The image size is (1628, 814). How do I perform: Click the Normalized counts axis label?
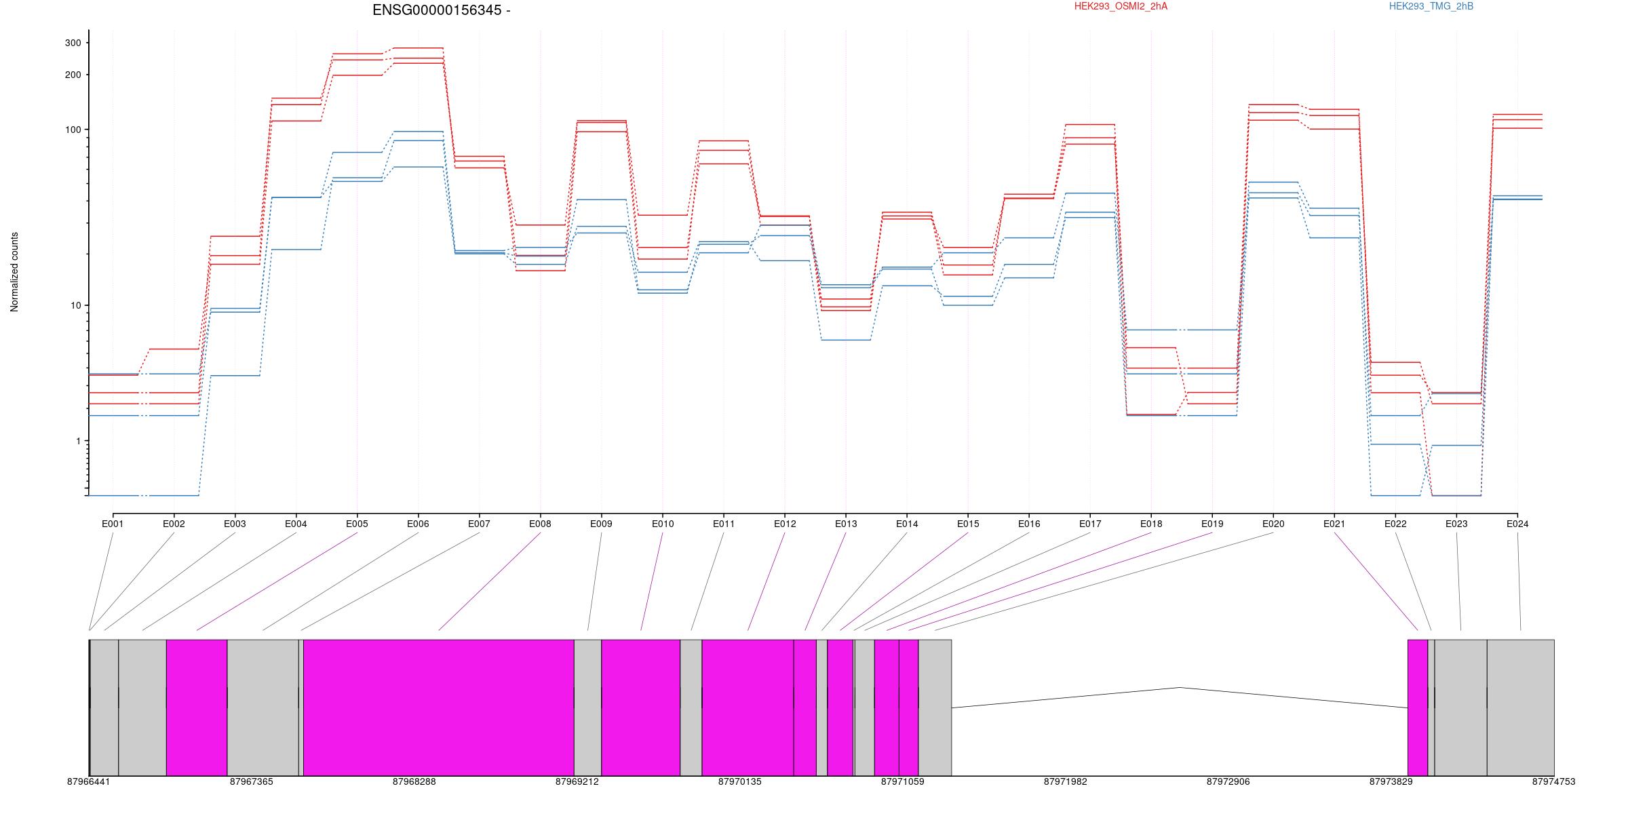tap(15, 272)
